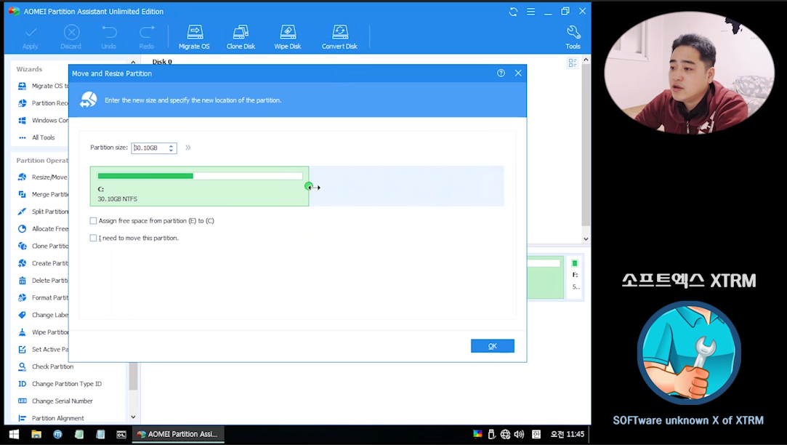The width and height of the screenshot is (787, 445).
Task: Open the Migrate OS wizard in sidebar
Action: click(x=43, y=86)
